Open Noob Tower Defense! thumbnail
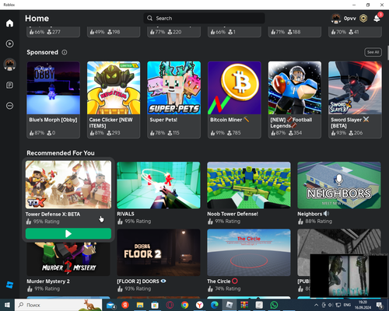389x311 pixels. [249, 185]
